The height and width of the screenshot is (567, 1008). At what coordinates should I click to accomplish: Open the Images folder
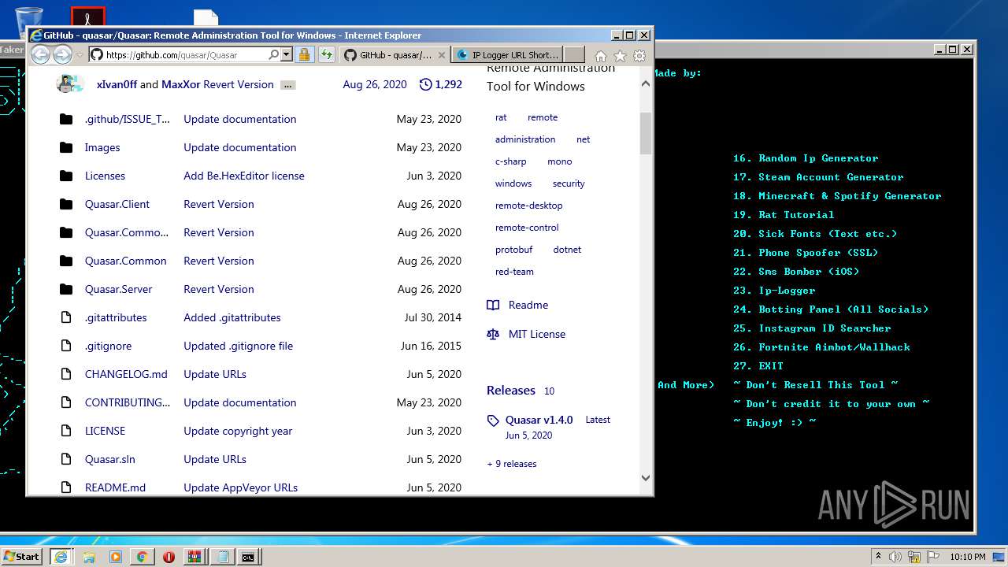click(x=102, y=147)
